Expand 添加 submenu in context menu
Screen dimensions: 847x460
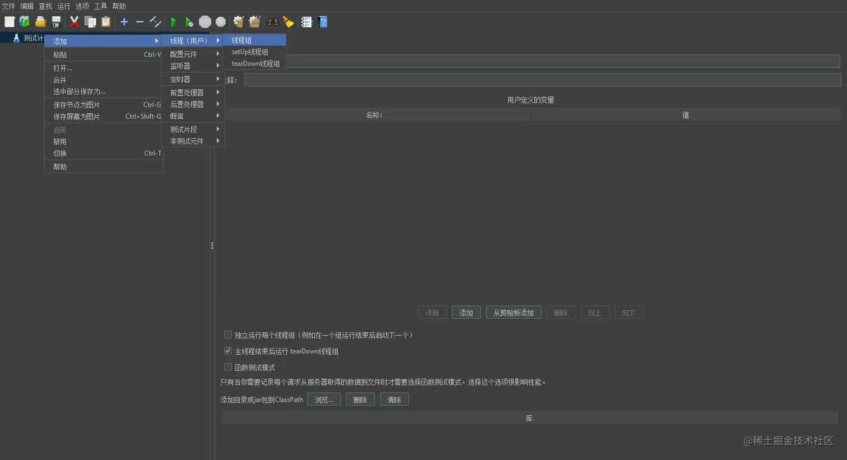point(104,41)
